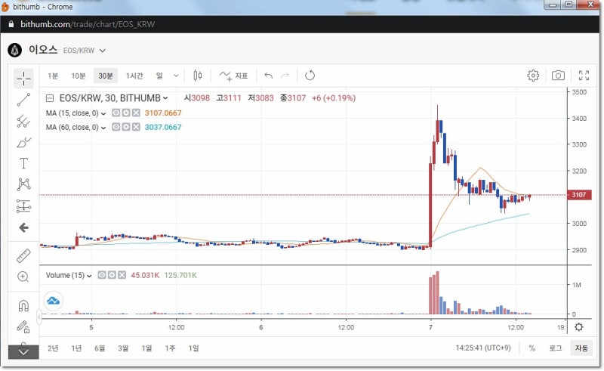604x371 pixels.
Task: Click the TradingView cloud logo button
Action: 53,301
